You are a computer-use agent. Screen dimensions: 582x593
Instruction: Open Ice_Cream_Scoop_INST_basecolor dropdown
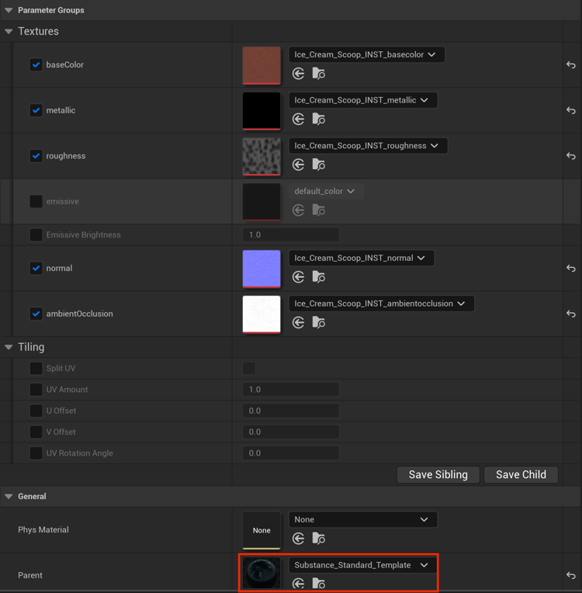[x=366, y=54]
